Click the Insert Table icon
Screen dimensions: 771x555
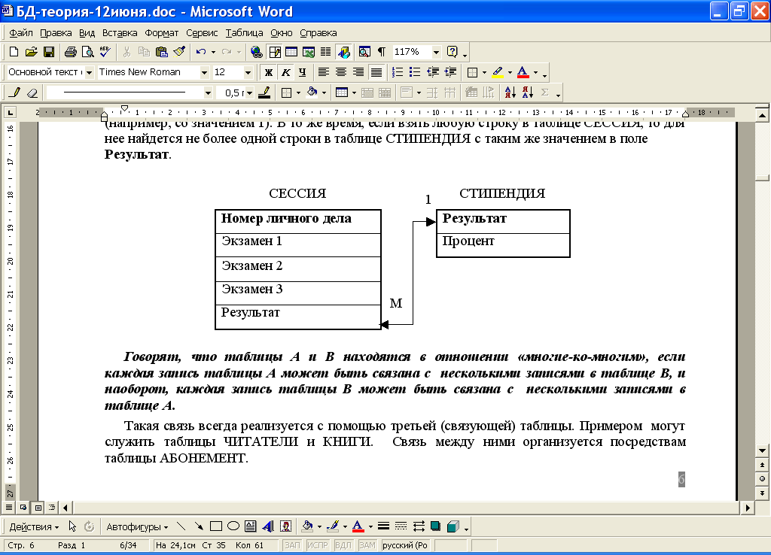point(291,52)
